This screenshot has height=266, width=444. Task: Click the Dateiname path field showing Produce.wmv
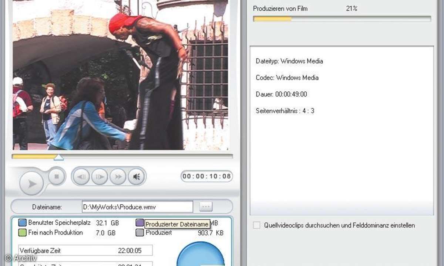tap(137, 207)
